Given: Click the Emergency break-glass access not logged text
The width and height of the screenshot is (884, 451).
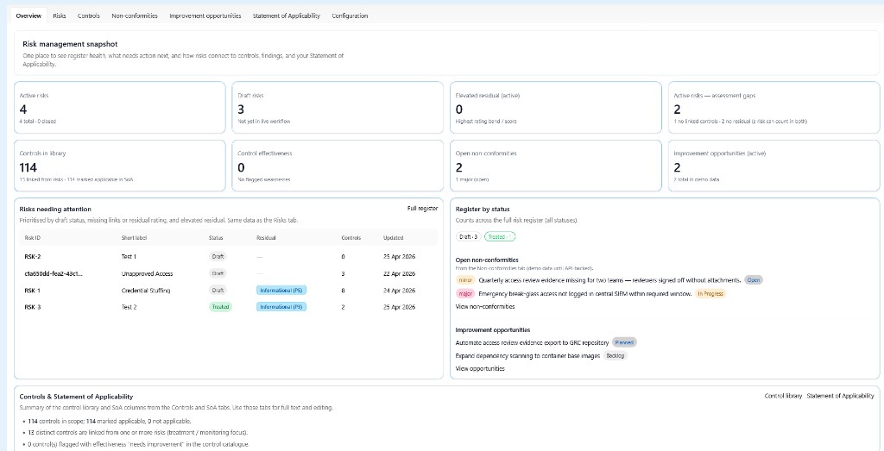Looking at the screenshot, I should (x=584, y=293).
